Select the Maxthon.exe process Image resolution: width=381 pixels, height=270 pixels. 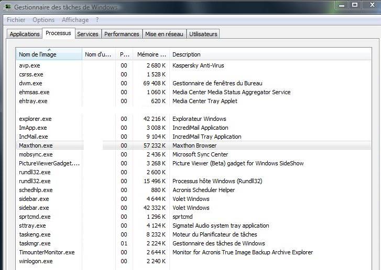[194, 145]
